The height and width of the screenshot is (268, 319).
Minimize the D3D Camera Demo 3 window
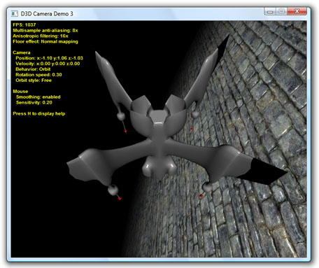pyautogui.click(x=270, y=11)
